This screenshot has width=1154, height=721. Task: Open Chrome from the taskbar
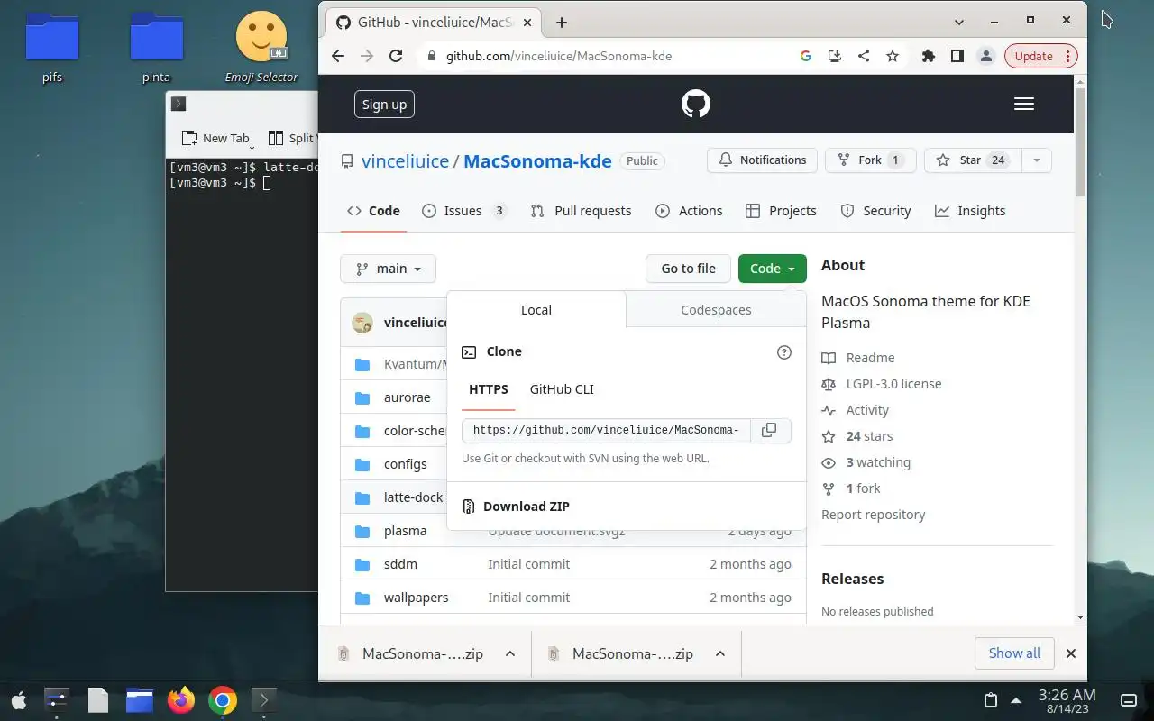click(x=223, y=700)
